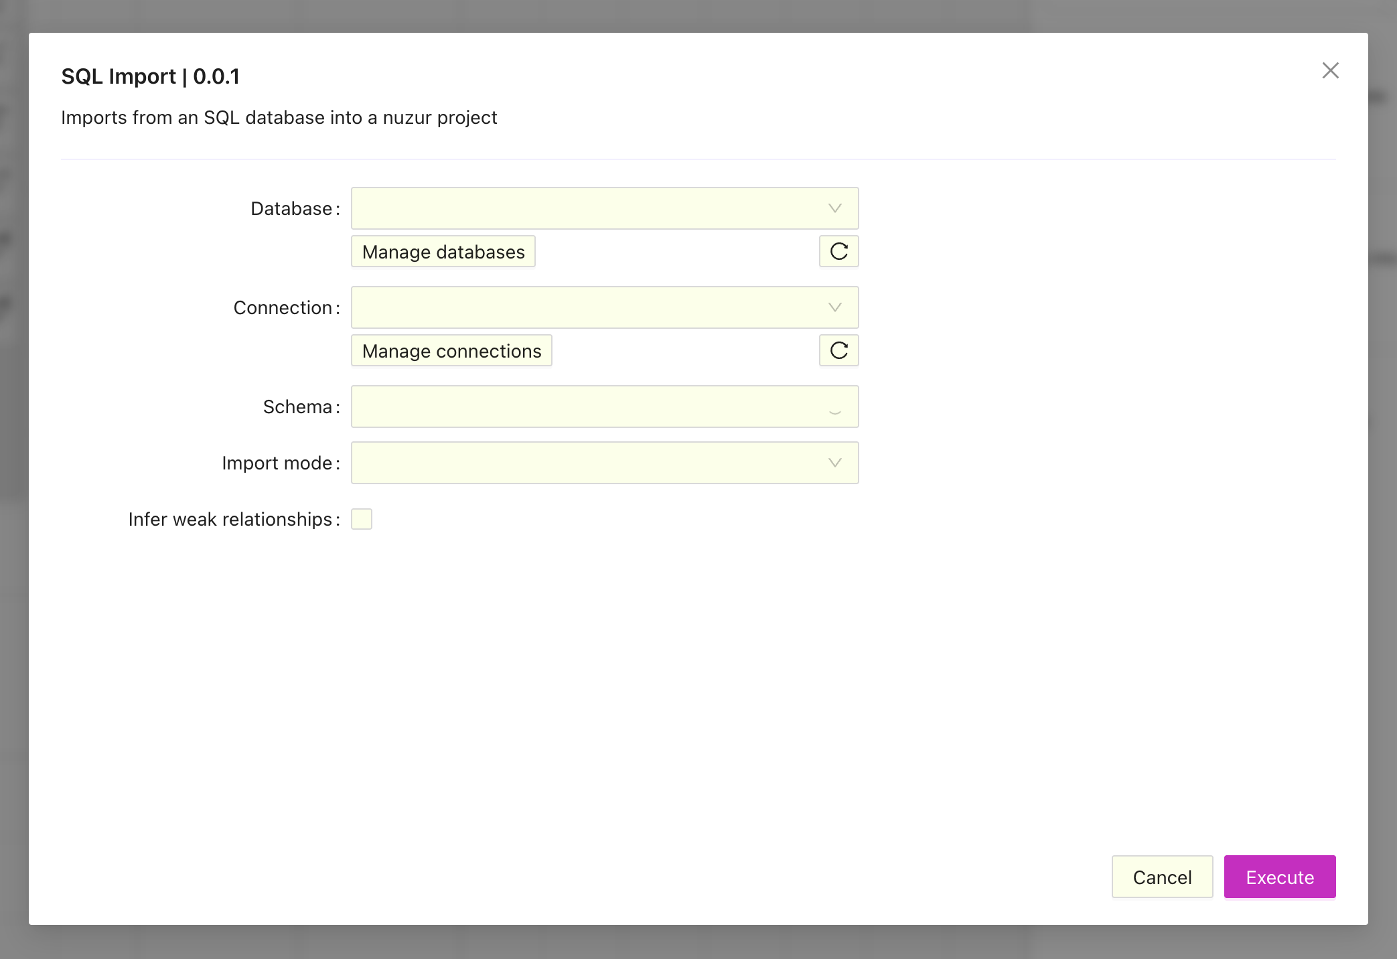The width and height of the screenshot is (1397, 959).
Task: Click the reload icon beside Manage databases
Action: (x=838, y=251)
